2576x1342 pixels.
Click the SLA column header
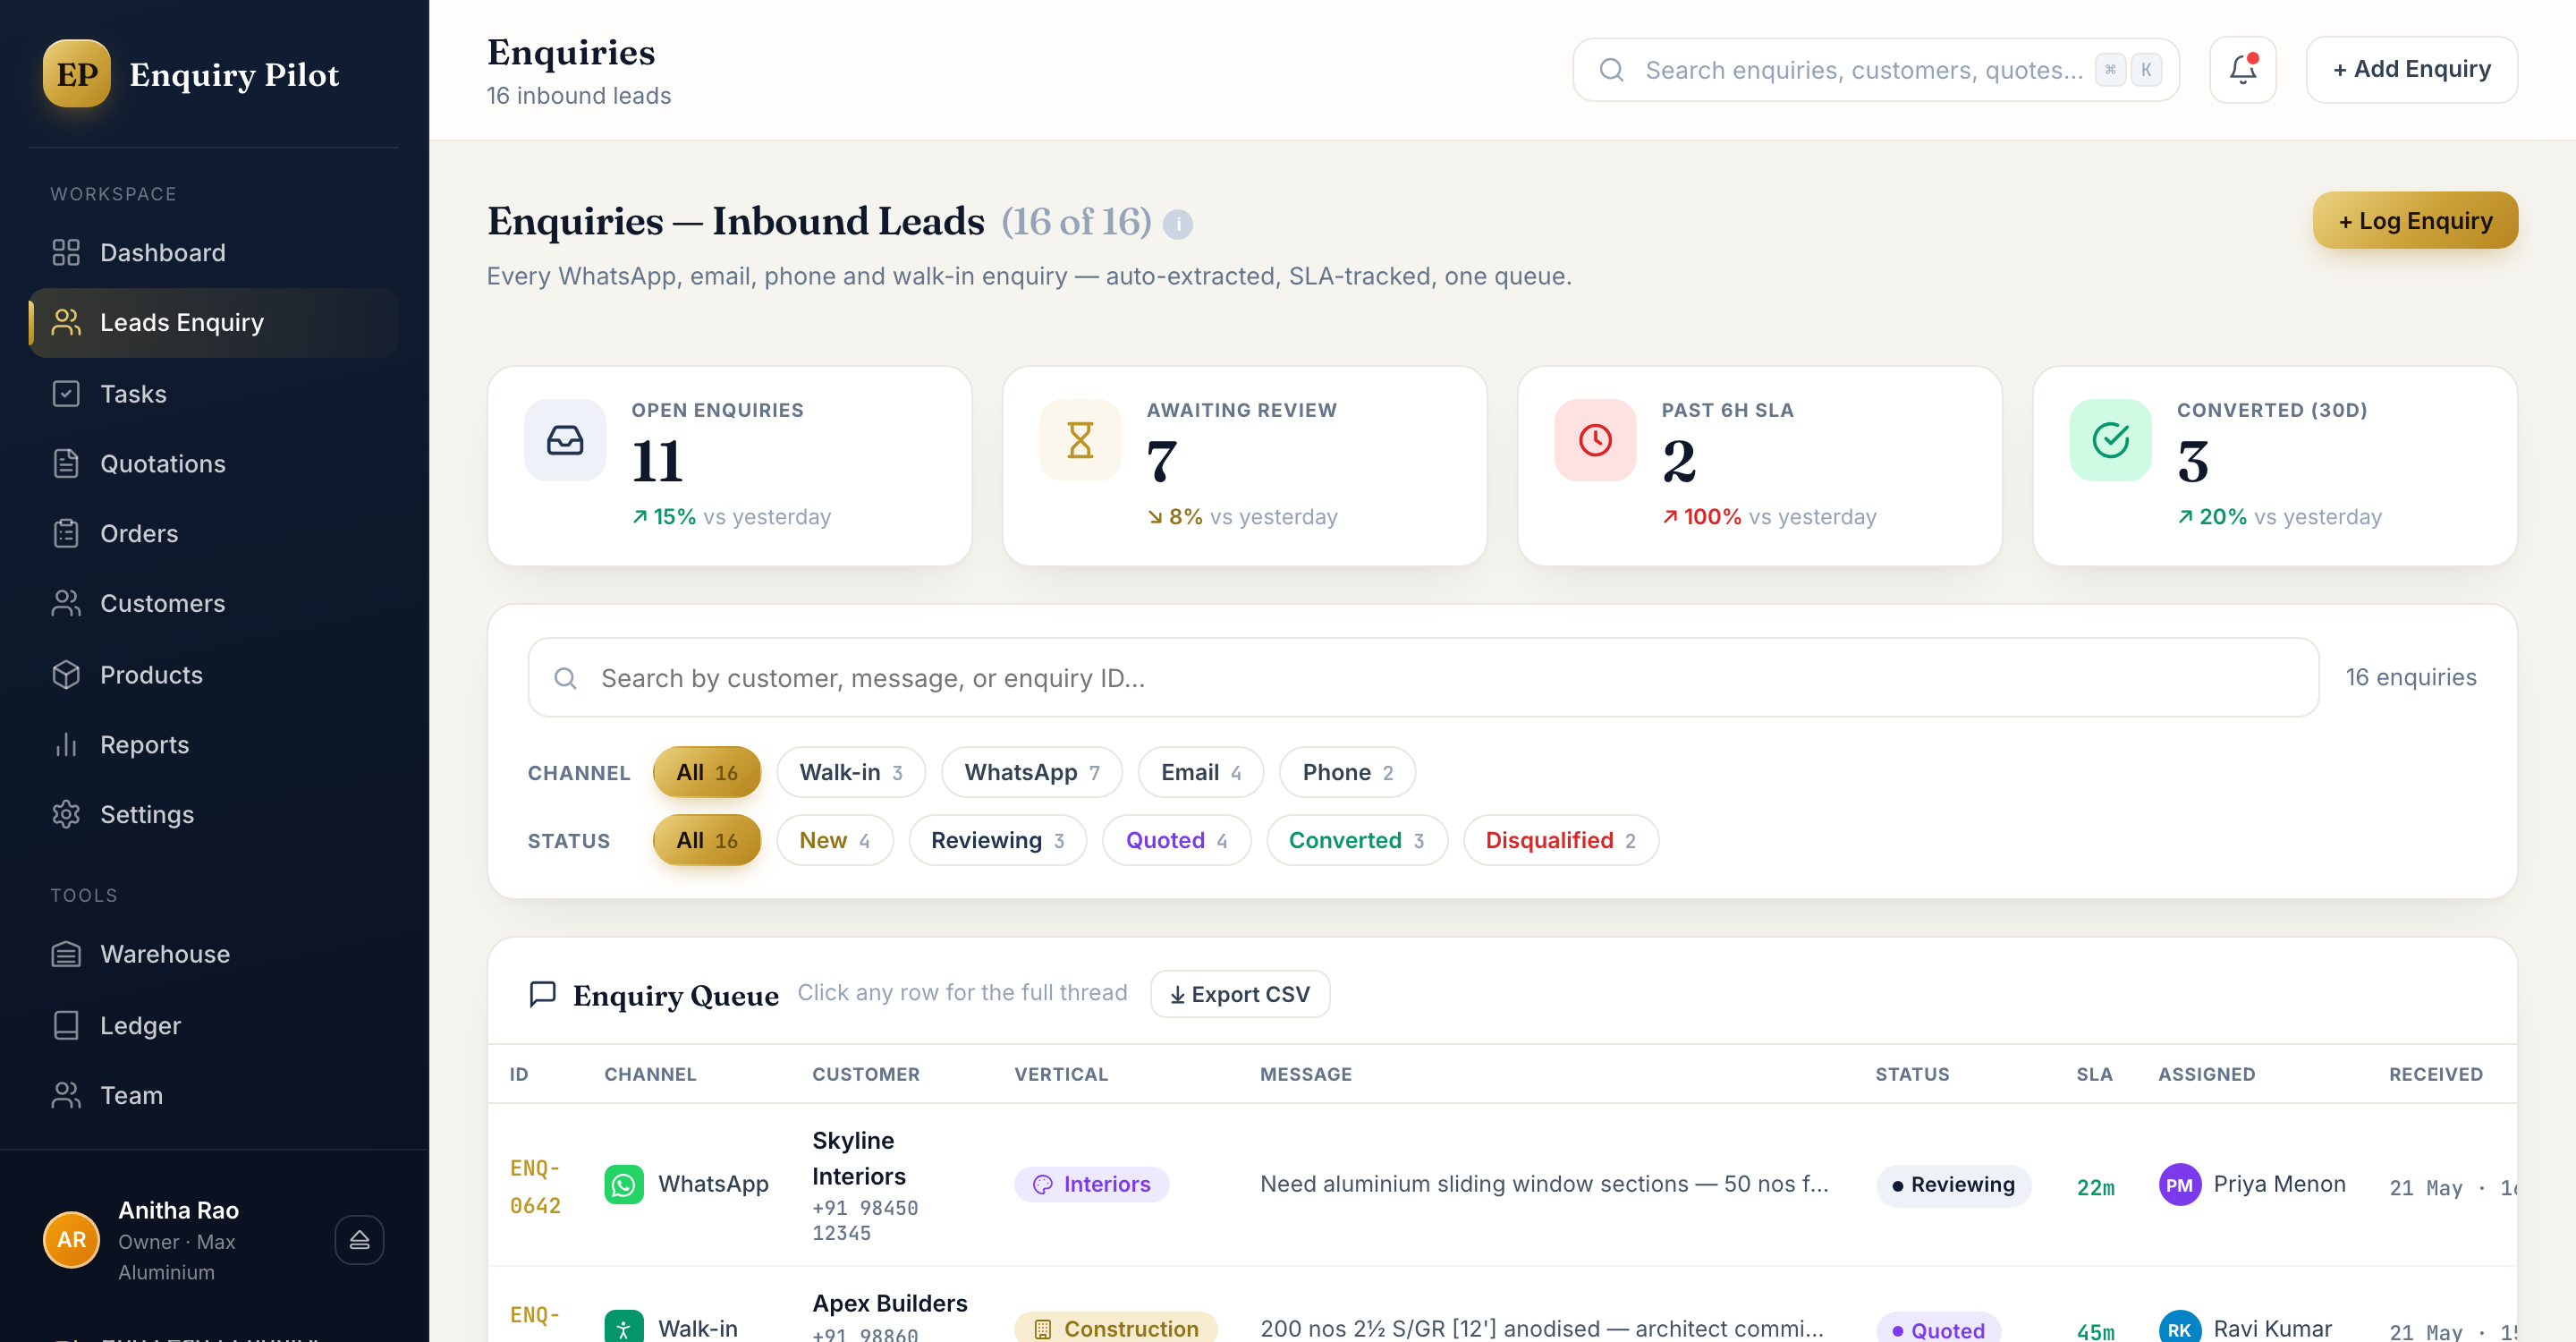point(2094,1074)
